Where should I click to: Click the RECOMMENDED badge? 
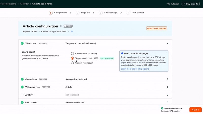pyautogui.click(x=107, y=58)
